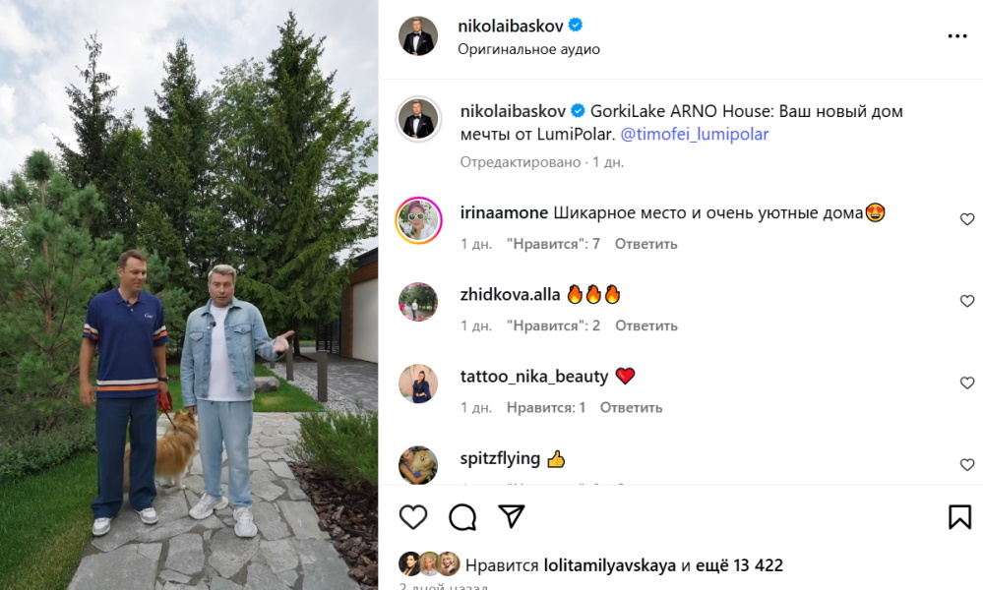Show the list of 13 422 likes

(x=739, y=565)
